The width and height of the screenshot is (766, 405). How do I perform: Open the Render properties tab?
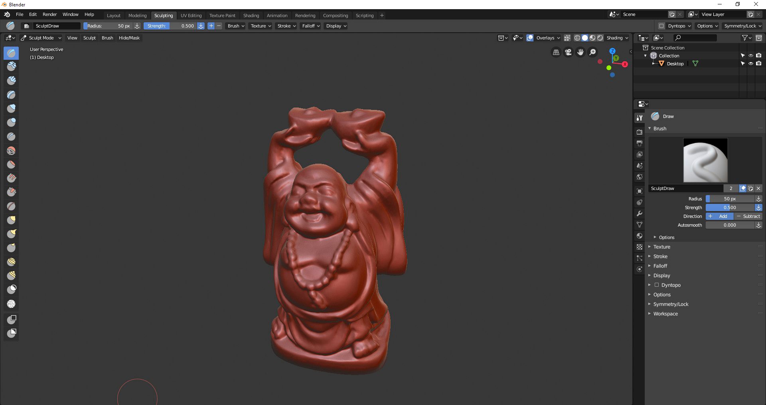[x=640, y=132]
